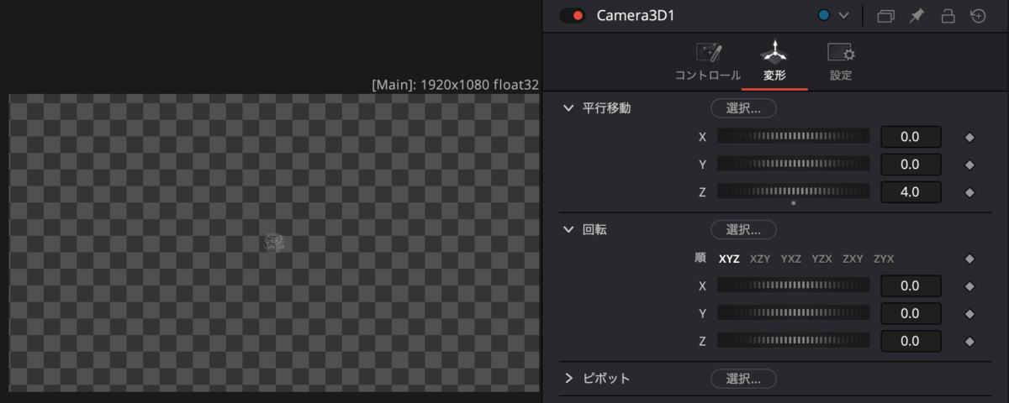1009x403 pixels.
Task: Select YZX rotation order
Action: (821, 259)
